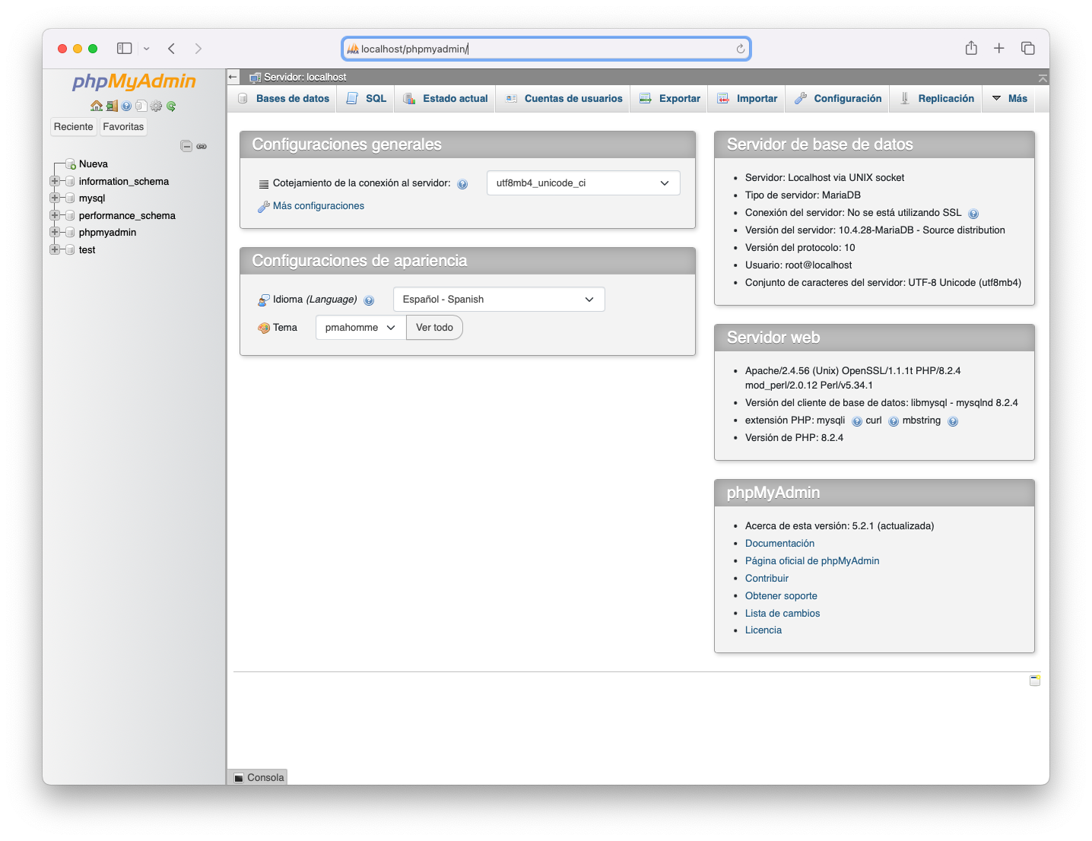Toggle the Safari sidebar button
The width and height of the screenshot is (1092, 841).
point(125,49)
